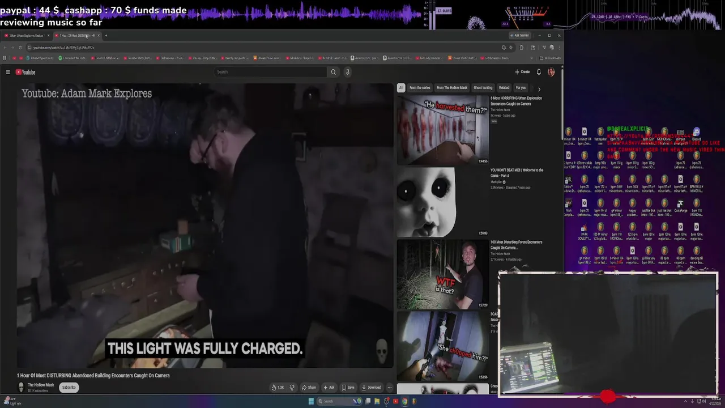
Task: Select the 'Related' filter chip
Action: (x=504, y=88)
